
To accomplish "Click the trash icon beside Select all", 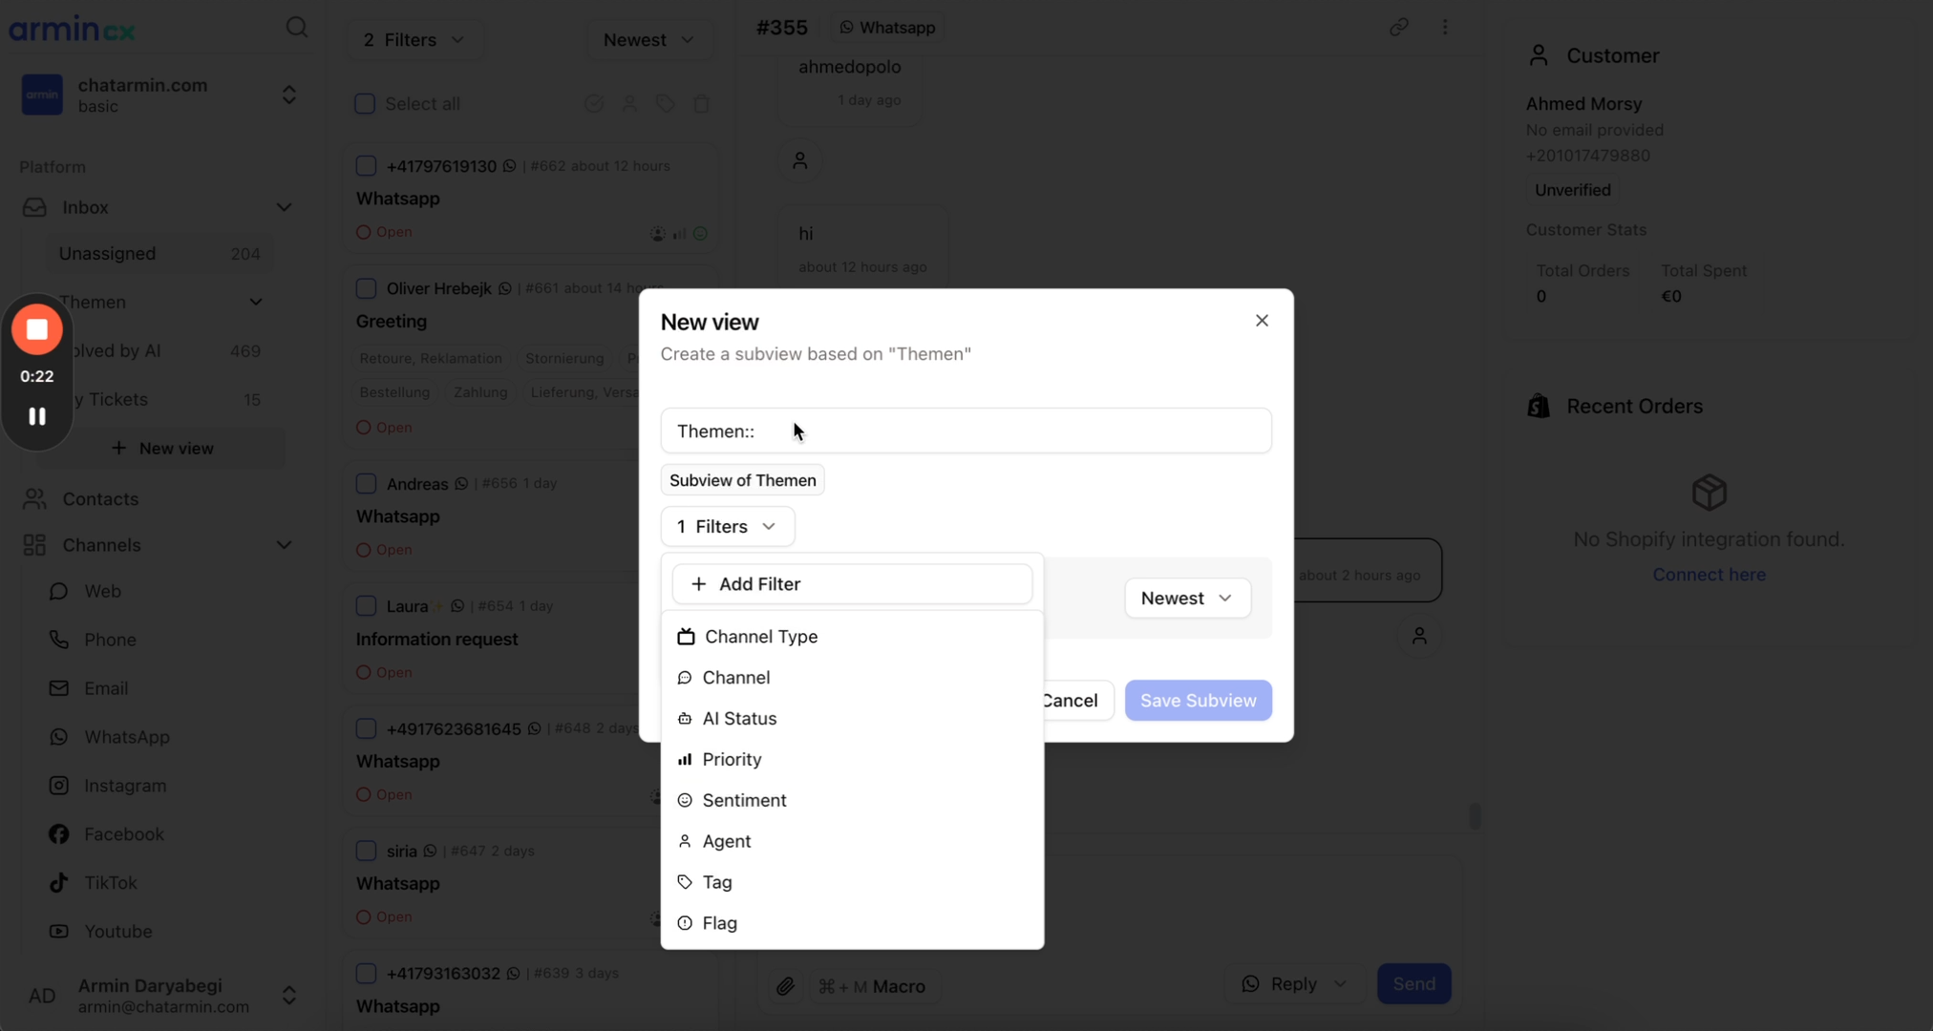I will click(x=702, y=103).
